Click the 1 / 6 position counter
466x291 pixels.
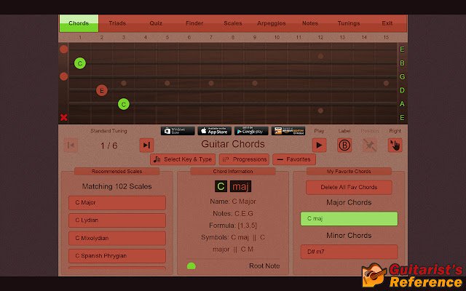pos(108,145)
